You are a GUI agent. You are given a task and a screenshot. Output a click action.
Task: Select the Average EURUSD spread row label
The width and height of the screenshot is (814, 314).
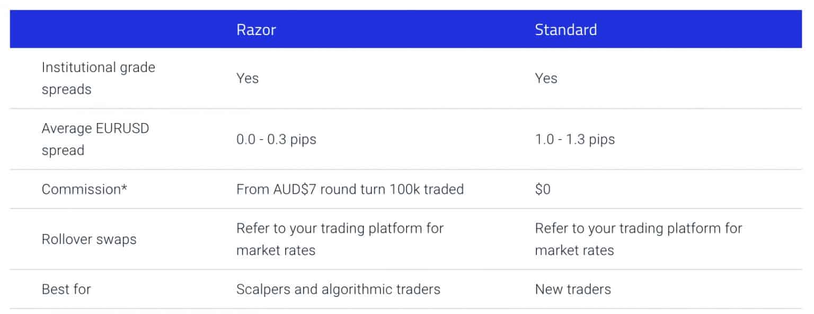95,139
